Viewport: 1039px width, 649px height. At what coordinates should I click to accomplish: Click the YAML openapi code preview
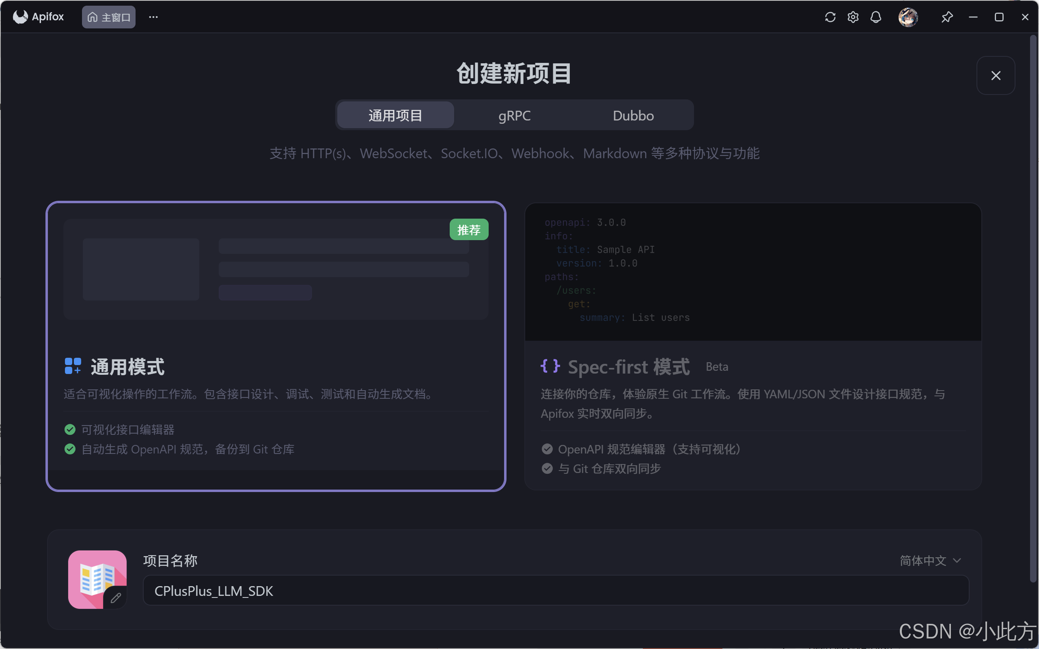pos(753,272)
